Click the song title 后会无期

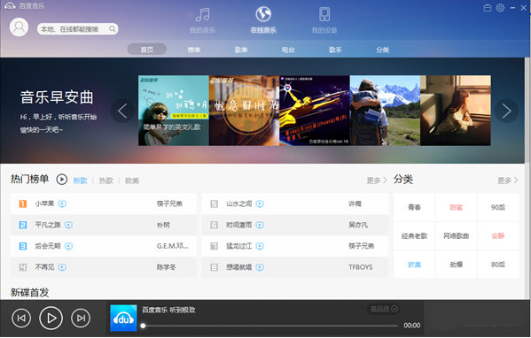(48, 246)
